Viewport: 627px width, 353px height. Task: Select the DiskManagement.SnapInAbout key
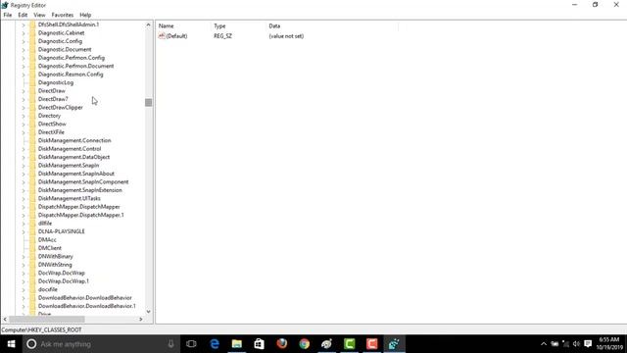(76, 174)
